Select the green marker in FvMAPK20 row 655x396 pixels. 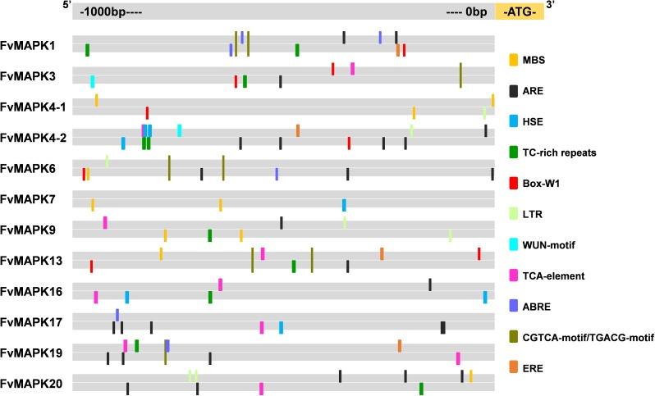[421, 389]
